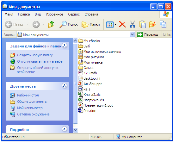Select the Книга2.xls Excel file icon
Screen dimensions: 173x142
[81, 95]
